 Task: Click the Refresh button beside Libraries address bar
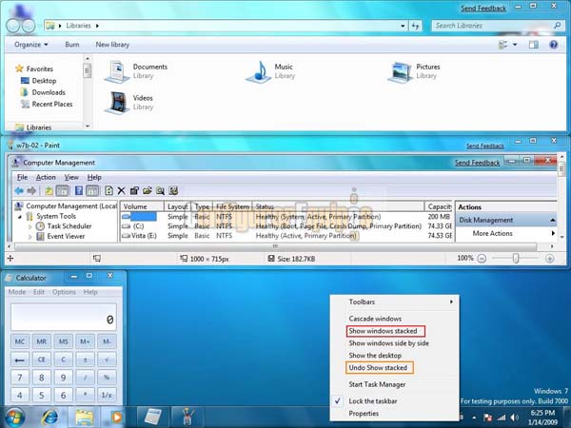(416, 26)
